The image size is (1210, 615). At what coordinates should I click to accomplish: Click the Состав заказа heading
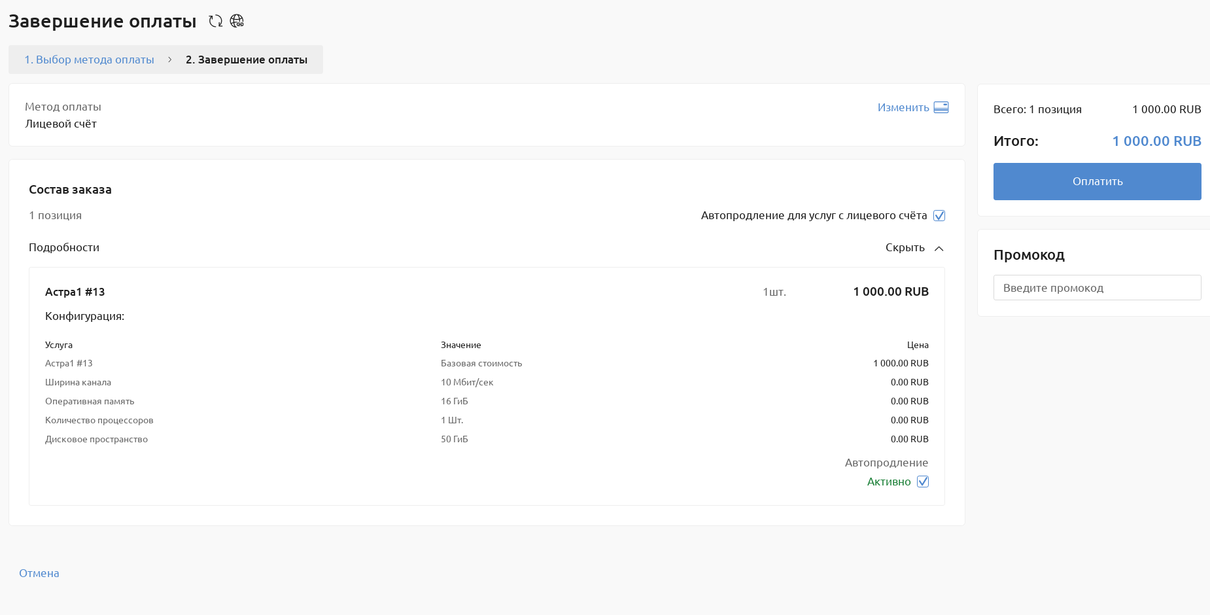(x=70, y=190)
